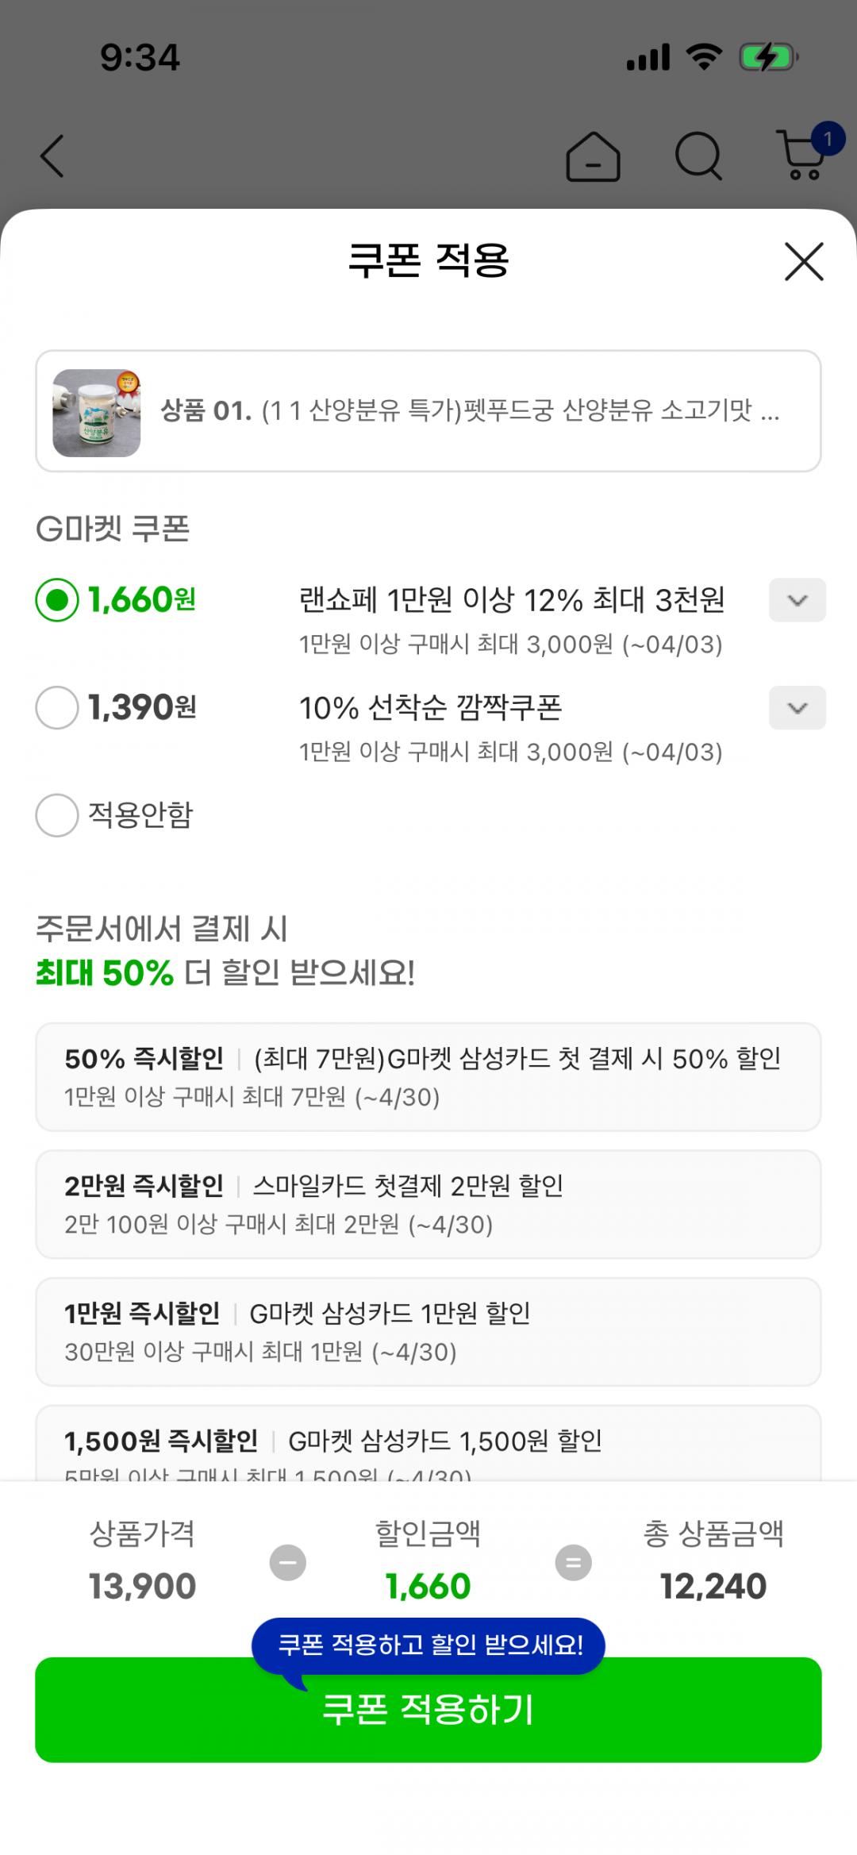Tap the blue 쿠폰 적용하고 할인 받으세요 tooltip
The width and height of the screenshot is (857, 1855).
(x=428, y=1645)
